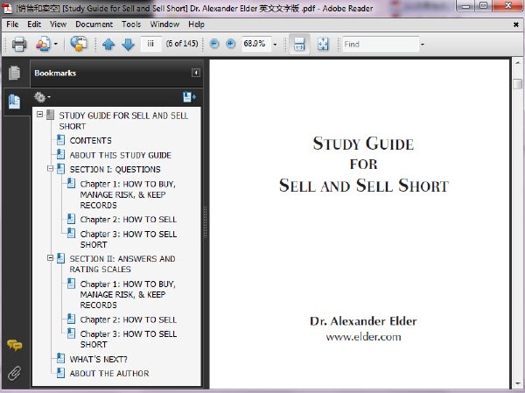Collapse the Bookmarks panel with arrow button

(x=196, y=73)
